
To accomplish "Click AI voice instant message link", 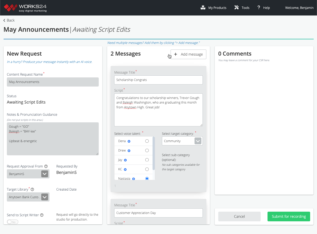I will (49, 62).
